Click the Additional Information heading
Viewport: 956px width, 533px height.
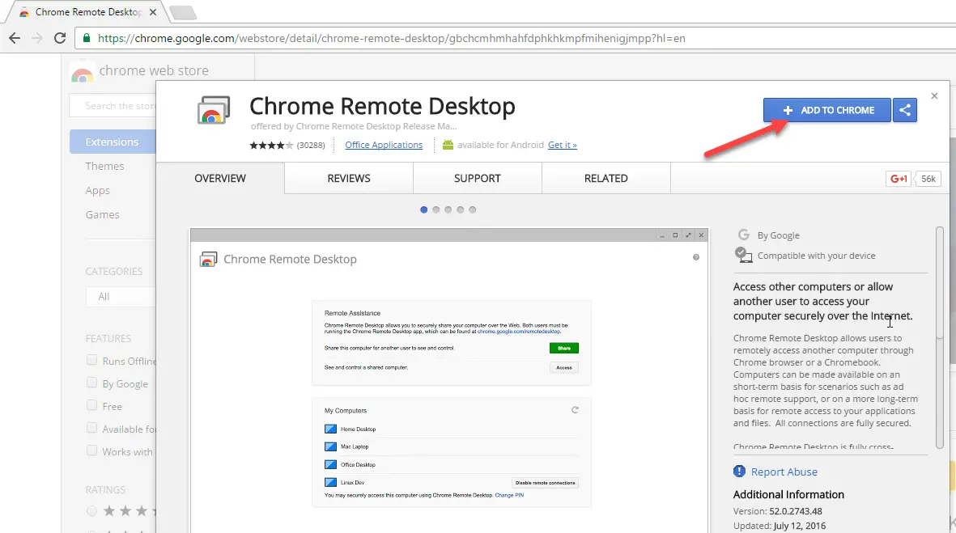788,495
